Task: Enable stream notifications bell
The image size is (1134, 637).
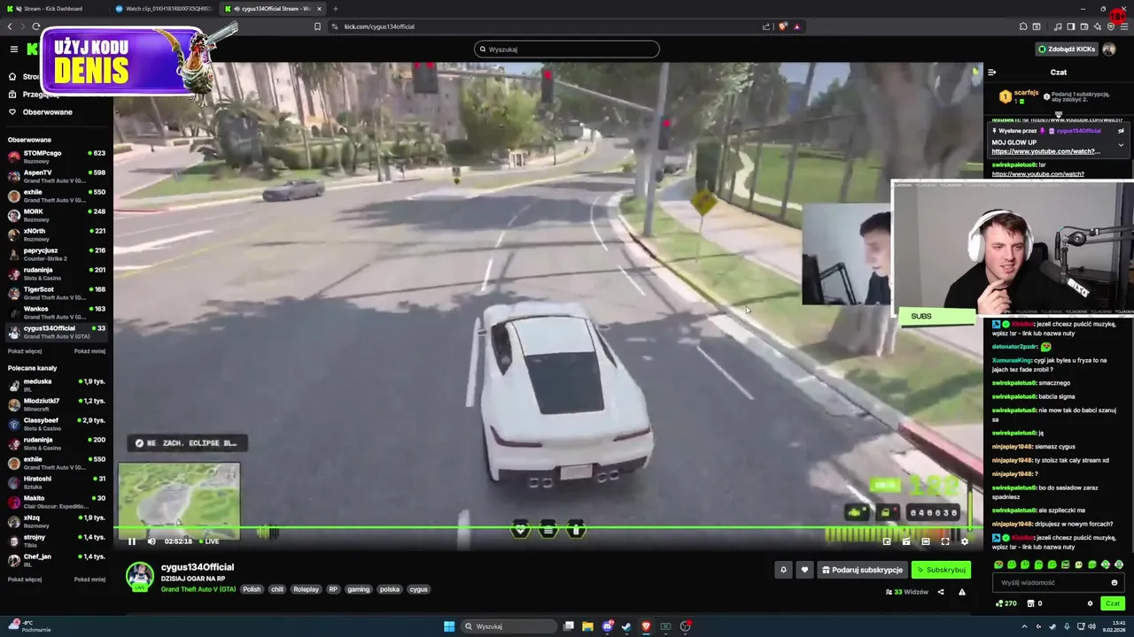Action: click(783, 570)
